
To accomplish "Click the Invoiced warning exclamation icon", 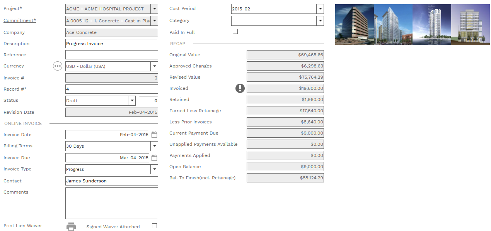I will tap(240, 88).
